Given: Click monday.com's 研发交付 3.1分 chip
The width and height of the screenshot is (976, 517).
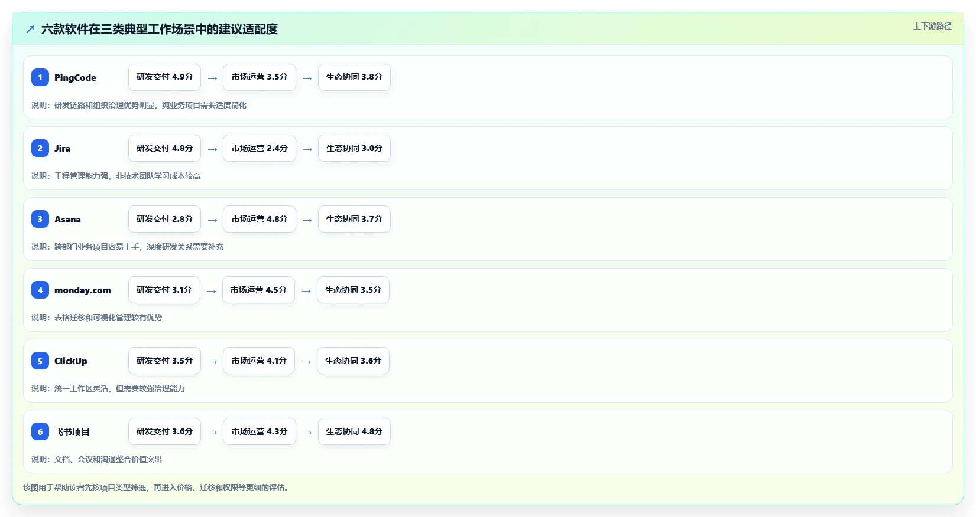Looking at the screenshot, I should point(164,290).
